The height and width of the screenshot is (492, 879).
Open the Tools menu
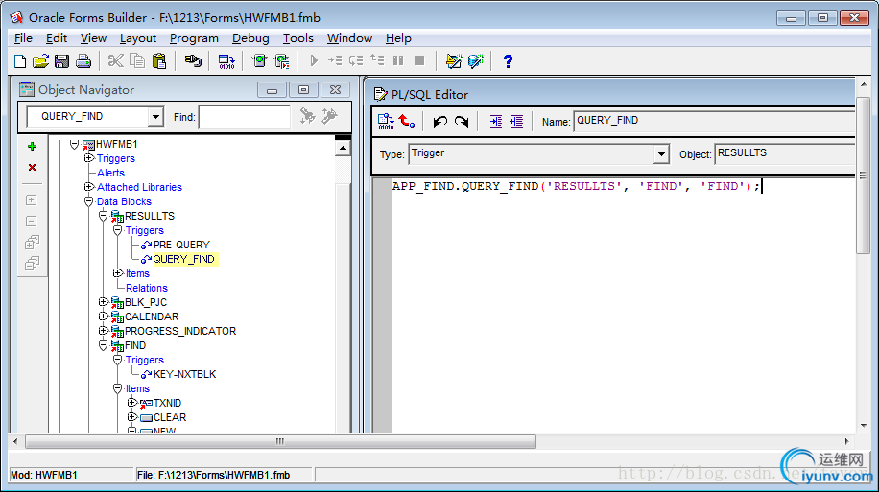click(297, 38)
